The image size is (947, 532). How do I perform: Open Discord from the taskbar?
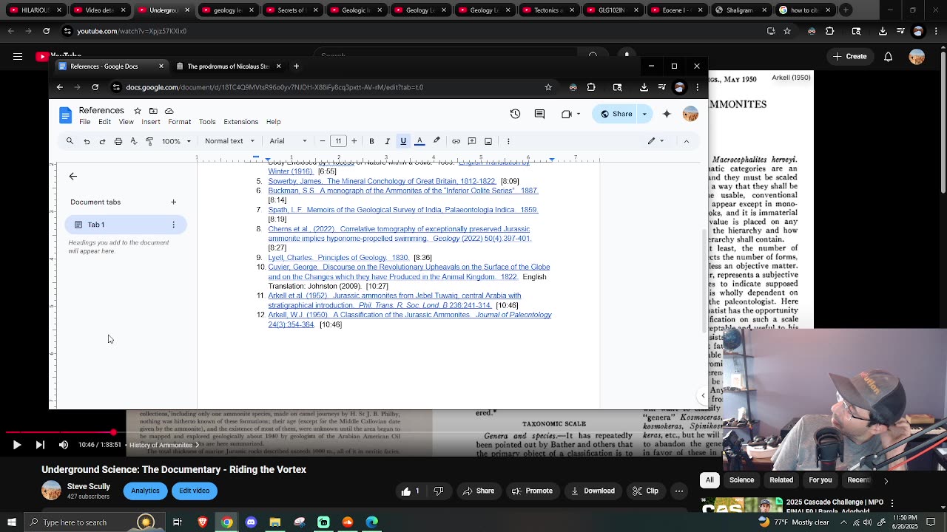[251, 522]
